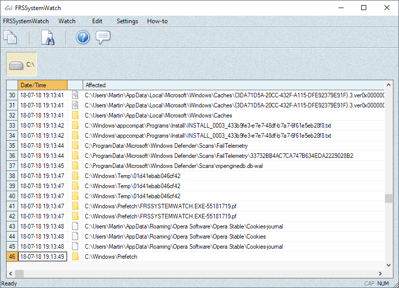Image resolution: width=399 pixels, height=288 pixels.
Task: Select Opera Stable\Cookies path in row 44
Action: (x=175, y=237)
